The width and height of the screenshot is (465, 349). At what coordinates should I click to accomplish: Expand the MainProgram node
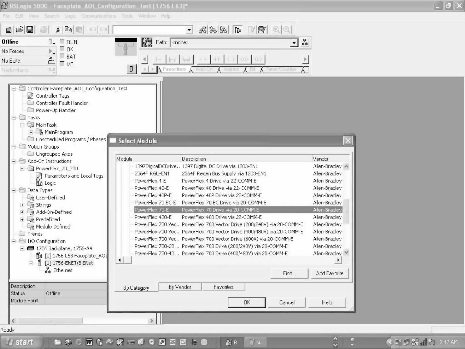pyautogui.click(x=31, y=132)
